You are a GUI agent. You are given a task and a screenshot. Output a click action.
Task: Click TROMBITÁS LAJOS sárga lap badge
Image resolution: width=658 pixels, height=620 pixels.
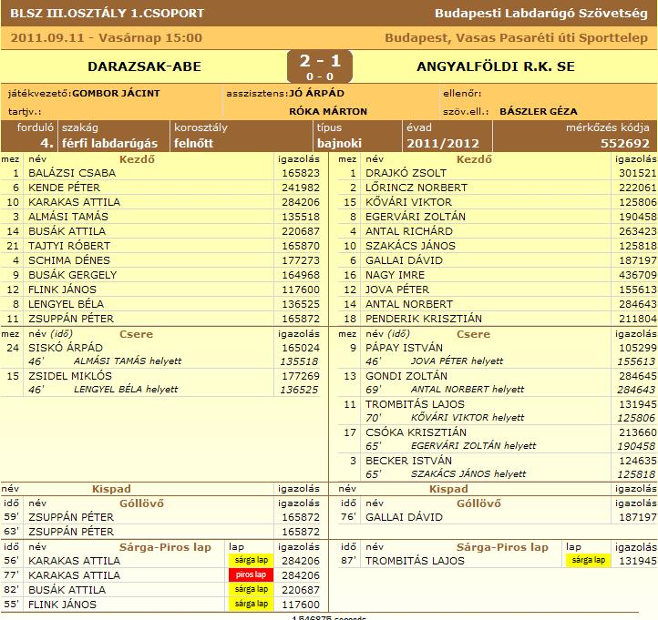589,560
